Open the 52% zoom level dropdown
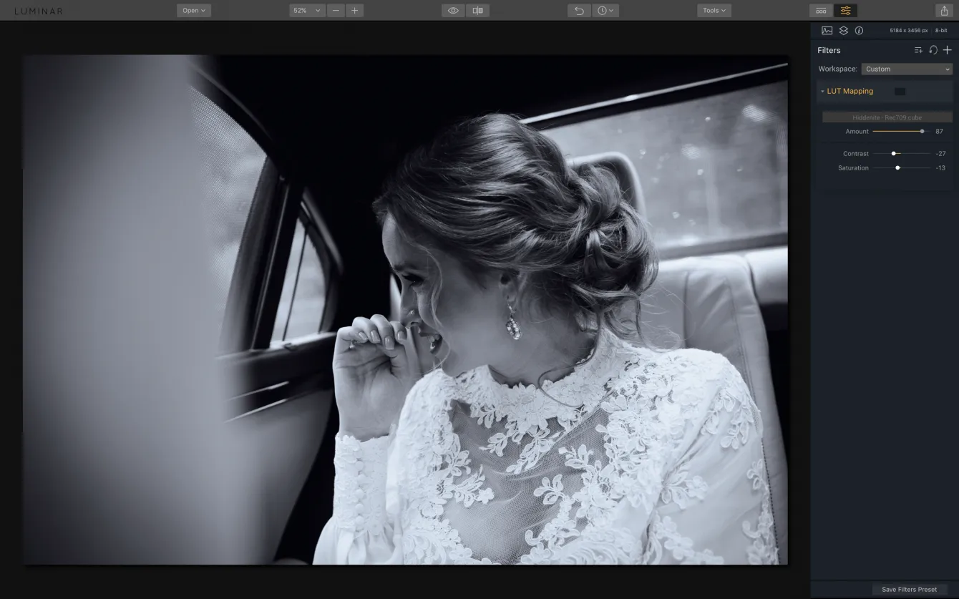The height and width of the screenshot is (599, 959). (x=307, y=11)
